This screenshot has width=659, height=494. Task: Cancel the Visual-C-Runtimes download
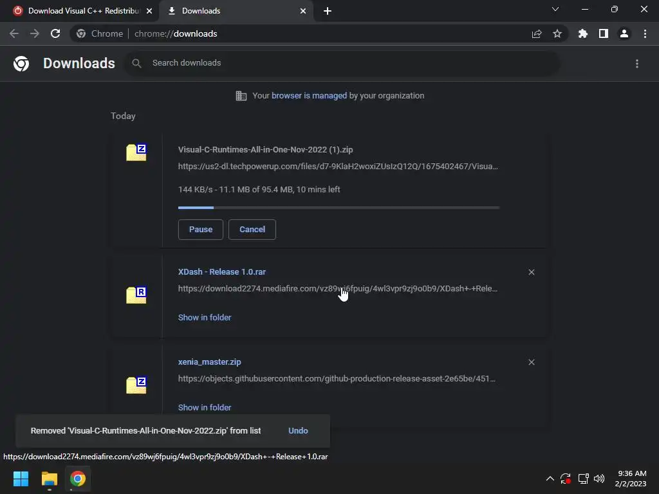tap(252, 230)
